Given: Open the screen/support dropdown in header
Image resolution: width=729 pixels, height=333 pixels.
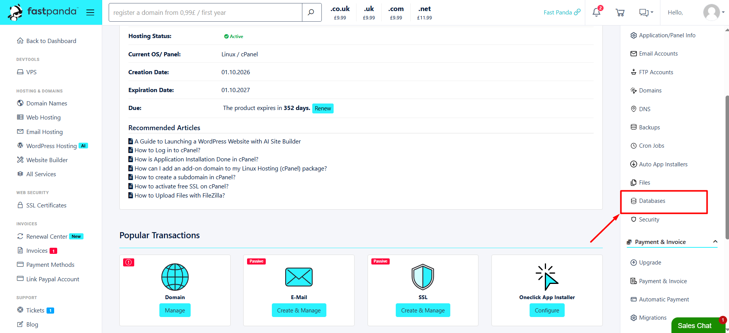Looking at the screenshot, I should coord(646,13).
